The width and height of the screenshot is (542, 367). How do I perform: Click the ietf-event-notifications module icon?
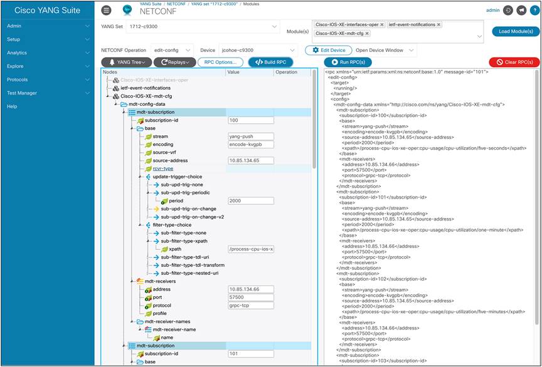(x=116, y=88)
